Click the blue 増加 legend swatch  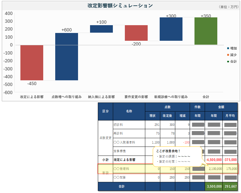click(x=228, y=49)
